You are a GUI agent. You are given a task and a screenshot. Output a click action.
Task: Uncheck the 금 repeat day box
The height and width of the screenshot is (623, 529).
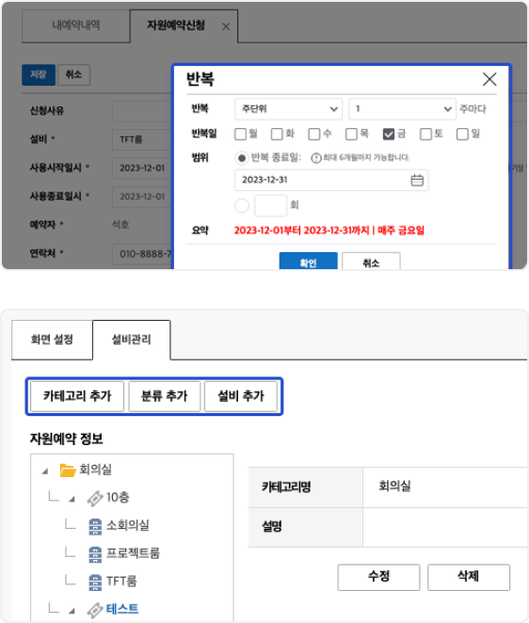click(x=389, y=135)
